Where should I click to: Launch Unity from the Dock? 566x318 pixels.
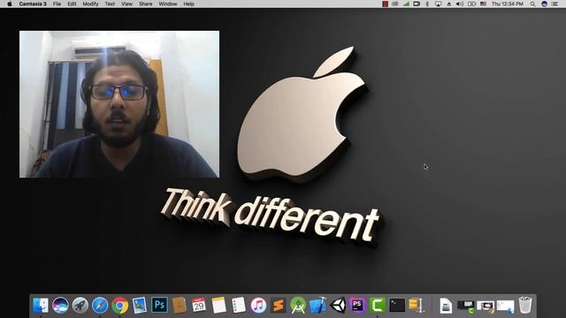click(x=338, y=306)
